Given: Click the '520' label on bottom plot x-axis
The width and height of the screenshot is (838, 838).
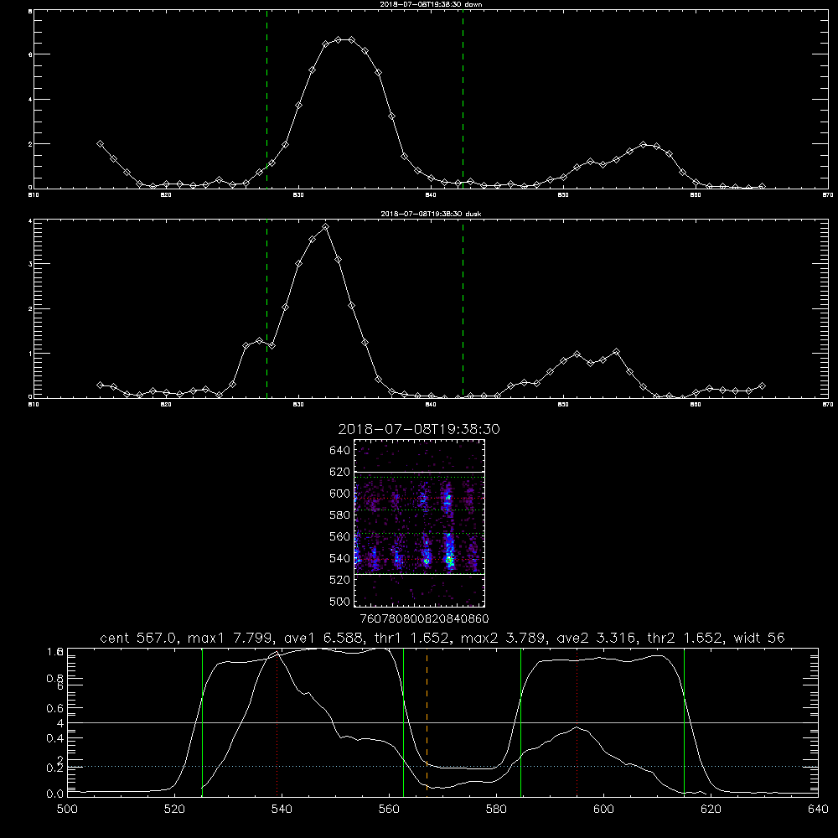Looking at the screenshot, I should click(x=175, y=809).
